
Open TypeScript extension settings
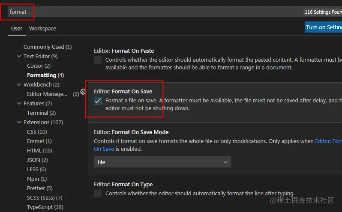(x=45, y=207)
